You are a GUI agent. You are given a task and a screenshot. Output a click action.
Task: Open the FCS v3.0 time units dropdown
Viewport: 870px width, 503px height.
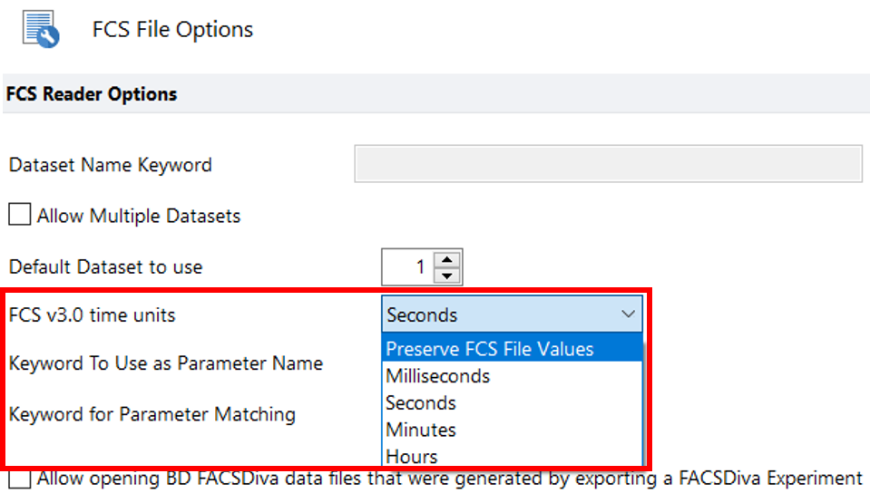coord(512,314)
